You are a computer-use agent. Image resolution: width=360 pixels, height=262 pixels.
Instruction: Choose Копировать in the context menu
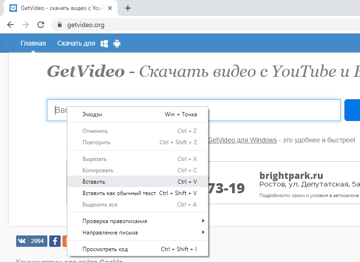138,170
